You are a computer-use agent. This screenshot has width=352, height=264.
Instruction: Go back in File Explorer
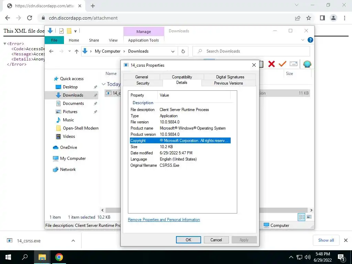pos(51,52)
